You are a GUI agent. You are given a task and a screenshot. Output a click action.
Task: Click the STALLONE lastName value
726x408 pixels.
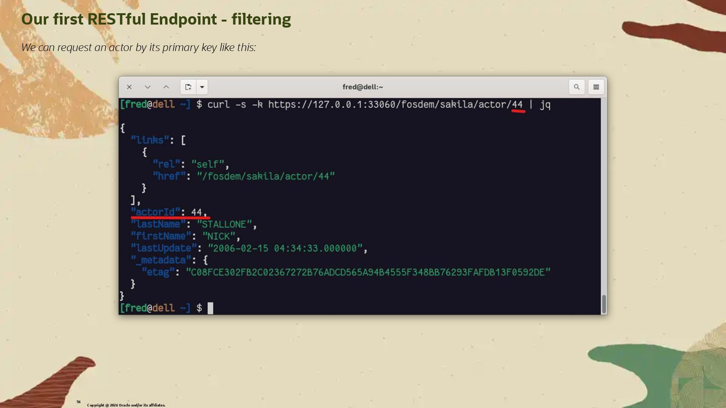(x=224, y=224)
